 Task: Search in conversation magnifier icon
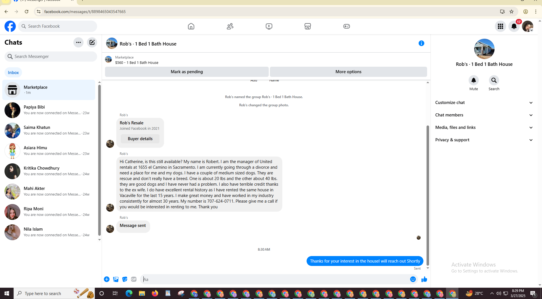(494, 80)
